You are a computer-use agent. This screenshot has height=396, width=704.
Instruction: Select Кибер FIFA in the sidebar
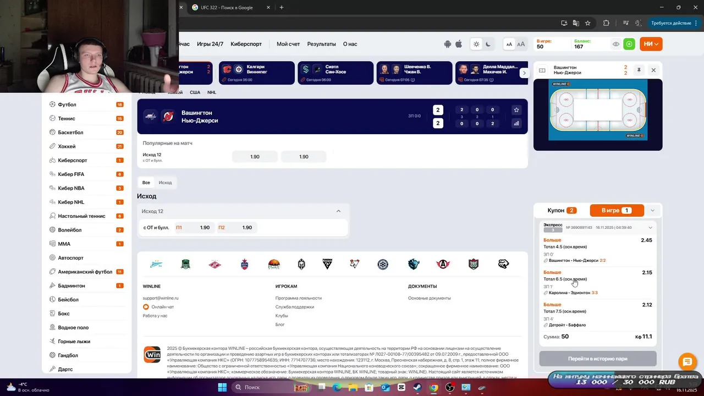[x=86, y=174]
